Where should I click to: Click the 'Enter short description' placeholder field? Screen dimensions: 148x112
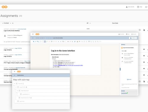tap(64, 55)
